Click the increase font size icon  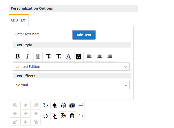tap(48, 57)
